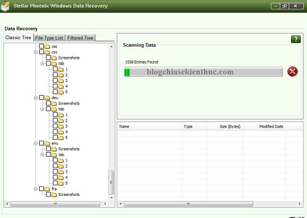The width and height of the screenshot is (307, 218).
Task: Collapse the csy tree node
Action: coord(35,52)
